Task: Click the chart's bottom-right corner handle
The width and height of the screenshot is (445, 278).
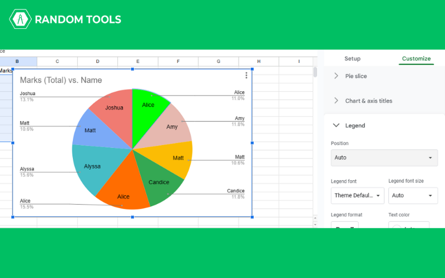Action: pos(252,217)
